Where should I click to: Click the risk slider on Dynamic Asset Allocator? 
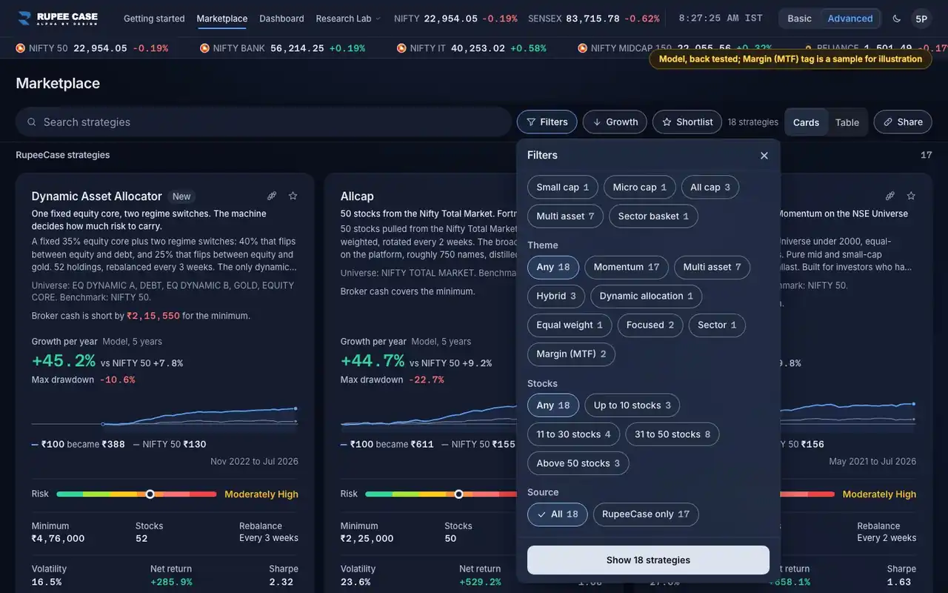136,494
